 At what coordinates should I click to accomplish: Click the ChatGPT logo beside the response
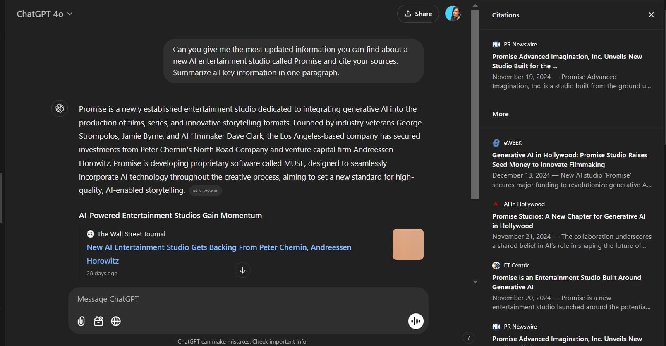coord(60,108)
